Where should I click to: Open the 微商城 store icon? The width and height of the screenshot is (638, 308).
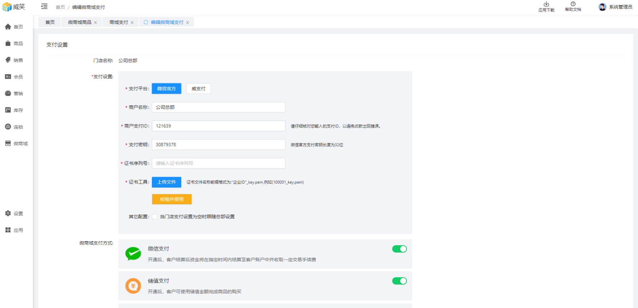pos(8,144)
